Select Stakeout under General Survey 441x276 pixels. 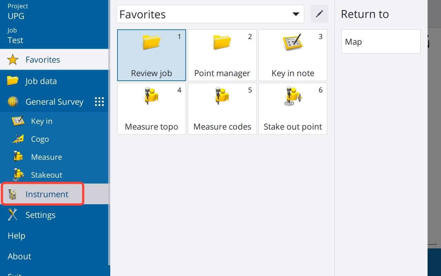tap(47, 175)
